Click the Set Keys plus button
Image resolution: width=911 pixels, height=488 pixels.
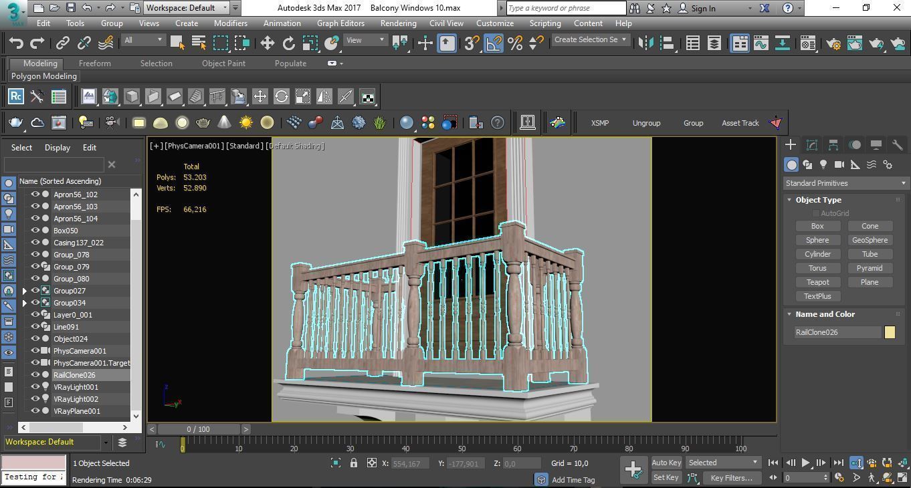click(633, 469)
